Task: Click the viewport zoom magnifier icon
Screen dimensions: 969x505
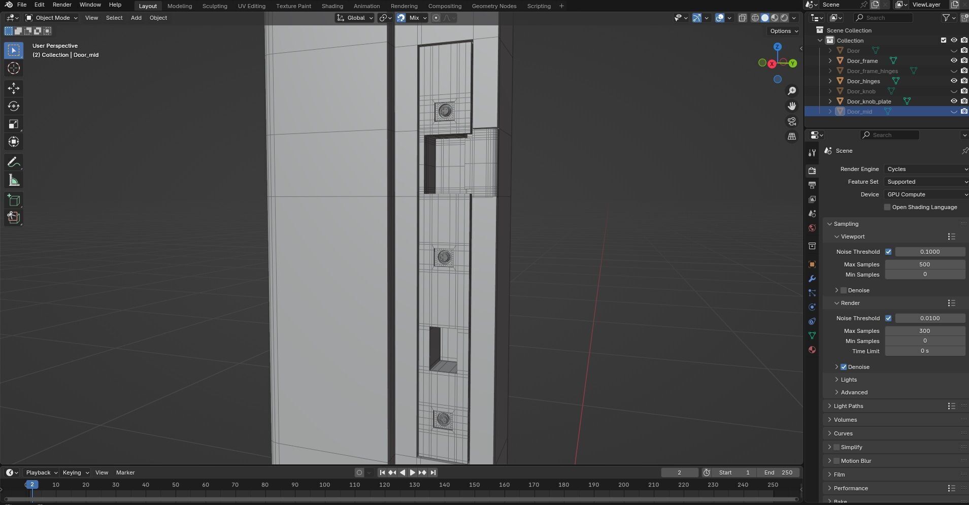Action: pos(792,91)
